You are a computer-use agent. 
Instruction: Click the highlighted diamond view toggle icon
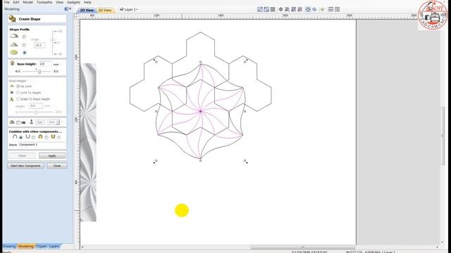(x=308, y=9)
